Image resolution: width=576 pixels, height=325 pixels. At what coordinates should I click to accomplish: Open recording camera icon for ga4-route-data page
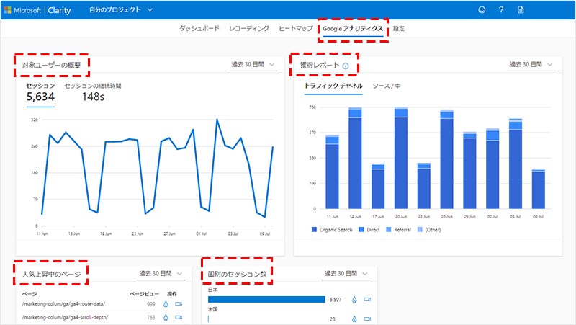click(x=179, y=304)
